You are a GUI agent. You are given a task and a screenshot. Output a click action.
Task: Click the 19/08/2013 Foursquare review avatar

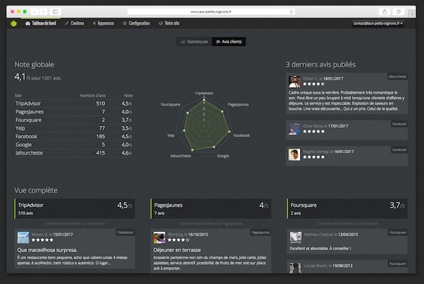[295, 268]
